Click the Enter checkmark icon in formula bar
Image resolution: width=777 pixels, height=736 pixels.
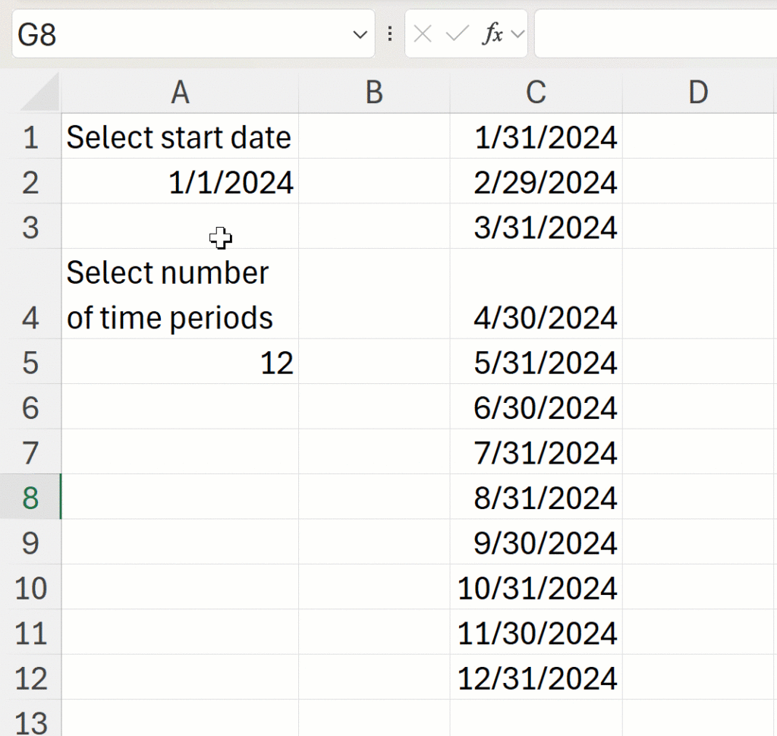(x=458, y=34)
